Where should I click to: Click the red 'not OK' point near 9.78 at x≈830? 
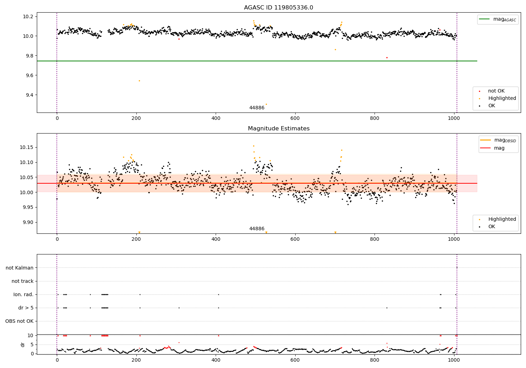click(387, 58)
